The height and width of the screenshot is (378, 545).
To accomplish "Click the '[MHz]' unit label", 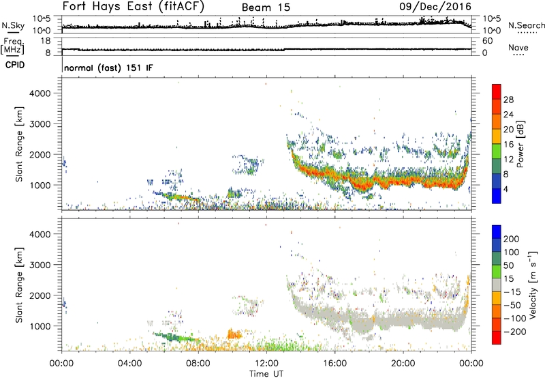I will click(12, 49).
